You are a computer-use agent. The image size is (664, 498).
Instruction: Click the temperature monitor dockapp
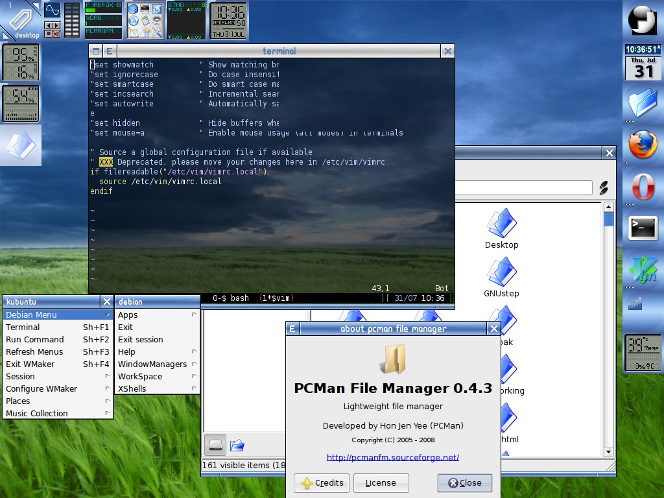pyautogui.click(x=643, y=352)
